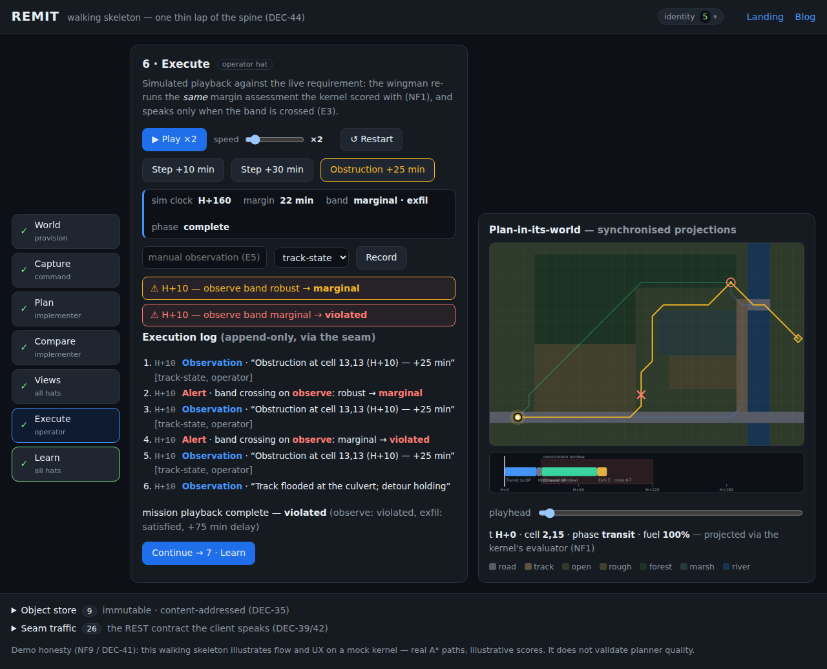Click the yellow Exfil timeline segment
This screenshot has height=669, width=827.
coord(602,472)
